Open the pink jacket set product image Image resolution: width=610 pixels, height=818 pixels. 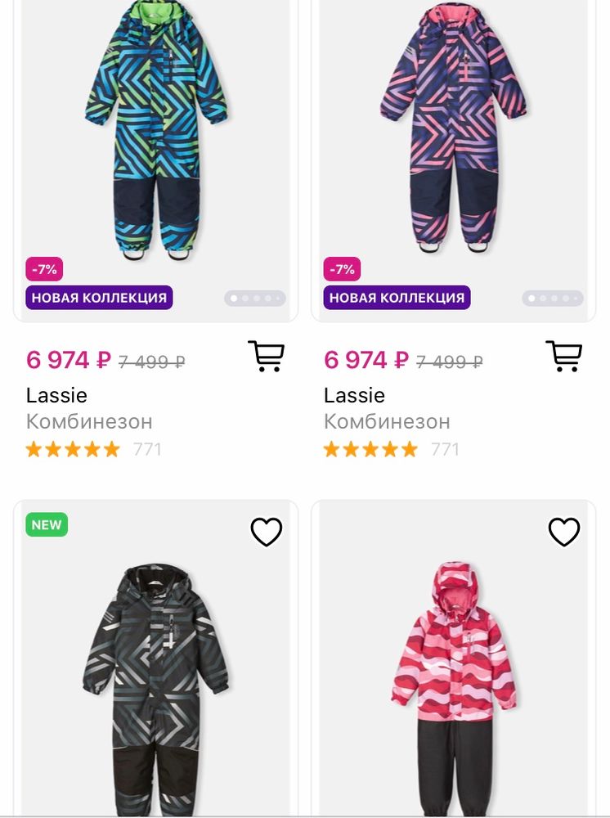click(x=453, y=687)
